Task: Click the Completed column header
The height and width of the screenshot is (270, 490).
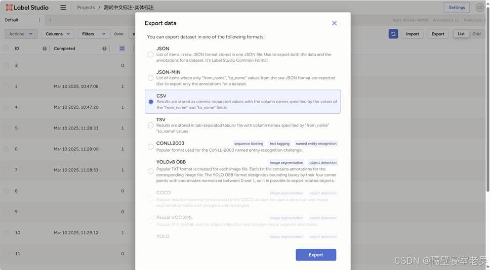Action: coord(64,49)
